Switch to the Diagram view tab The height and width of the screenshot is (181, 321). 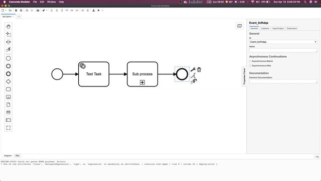tap(8, 155)
